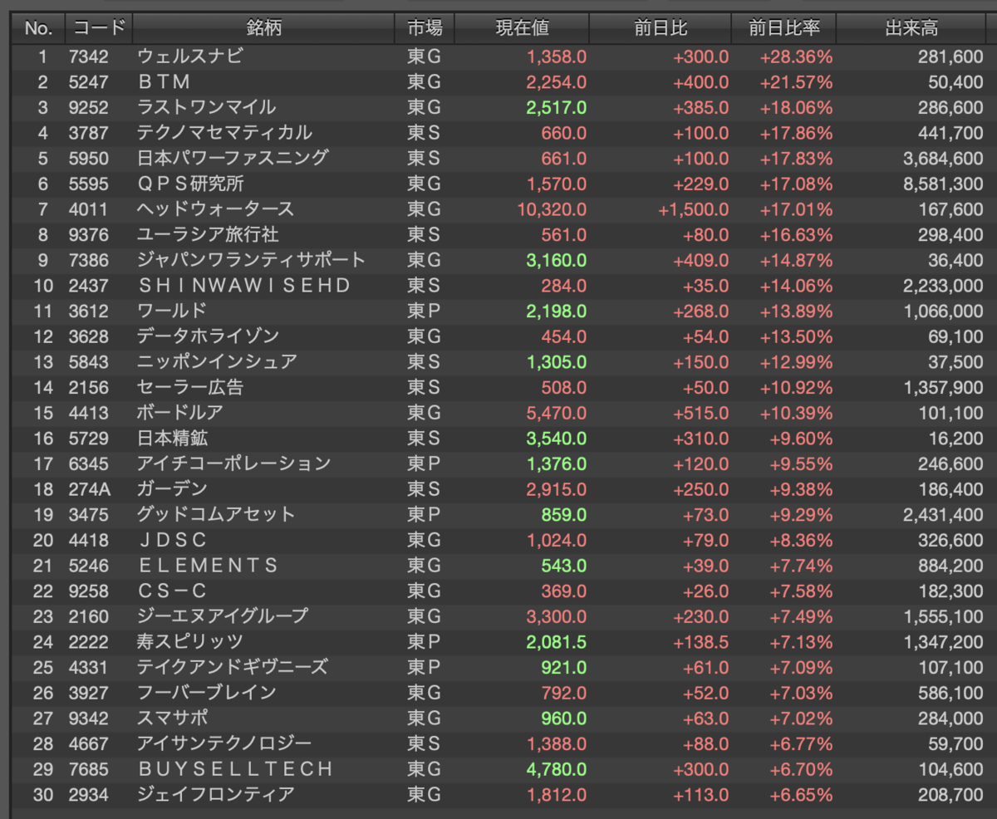Click the current price 4,780.0
997x819 pixels.
click(x=557, y=769)
